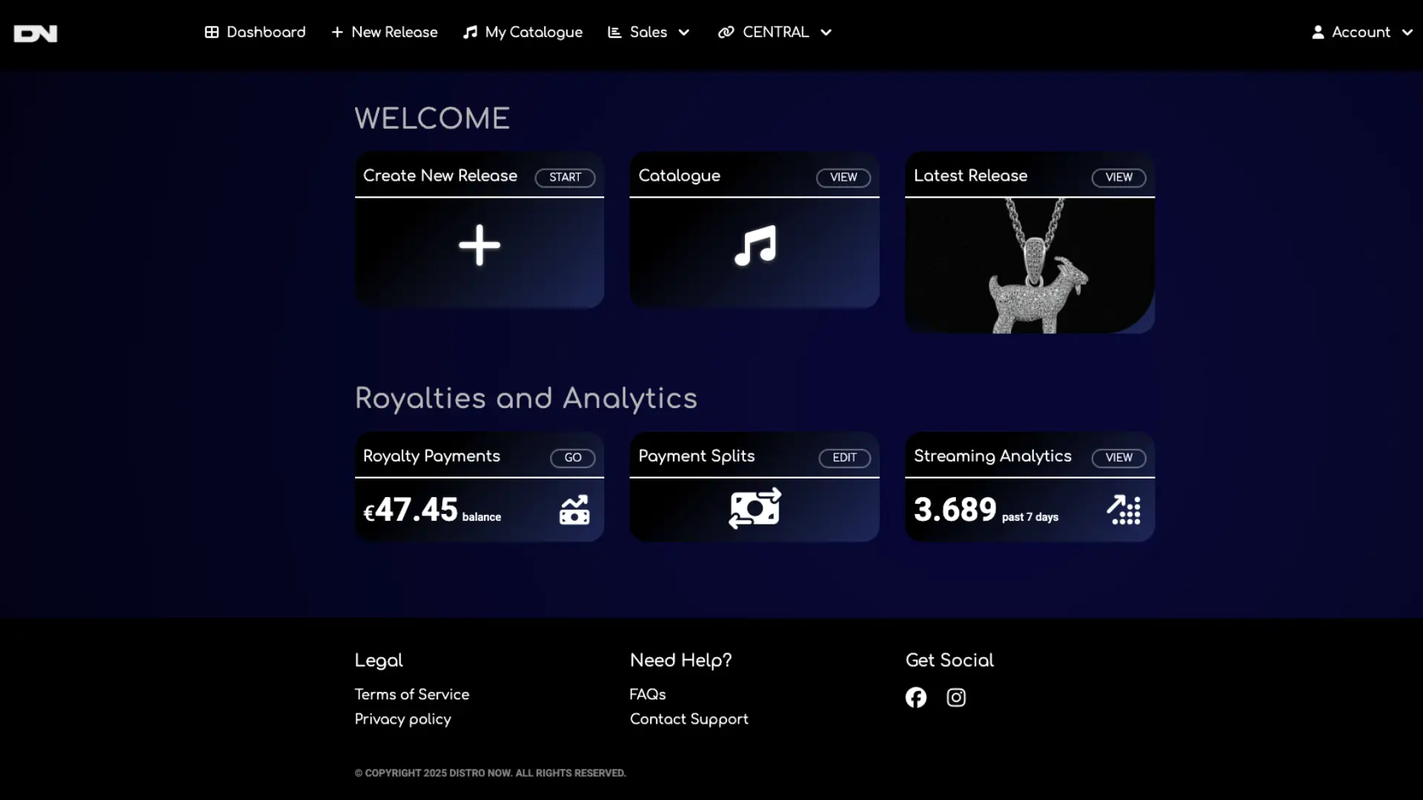Click the link icon beside CENTRAL
Image resolution: width=1423 pixels, height=800 pixels.
pyautogui.click(x=726, y=33)
